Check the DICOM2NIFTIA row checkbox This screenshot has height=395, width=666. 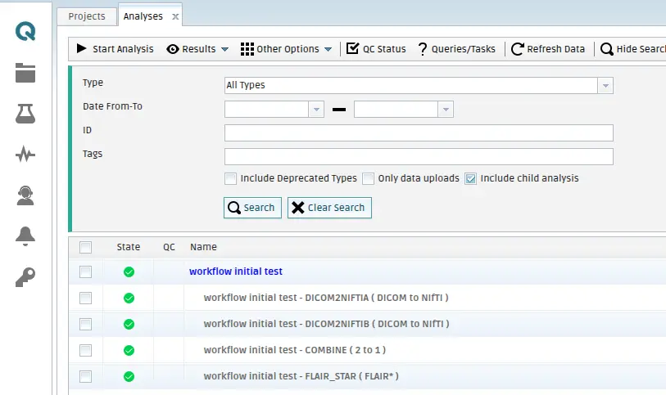(85, 298)
